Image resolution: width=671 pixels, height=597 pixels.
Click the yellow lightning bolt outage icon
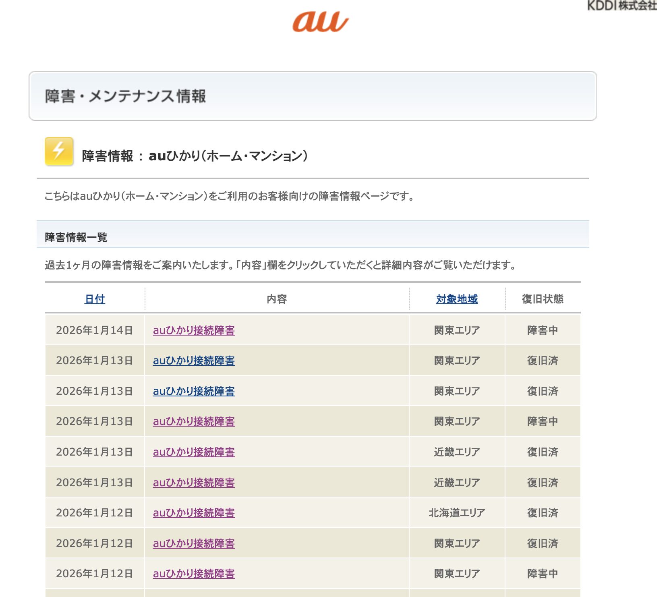click(59, 151)
